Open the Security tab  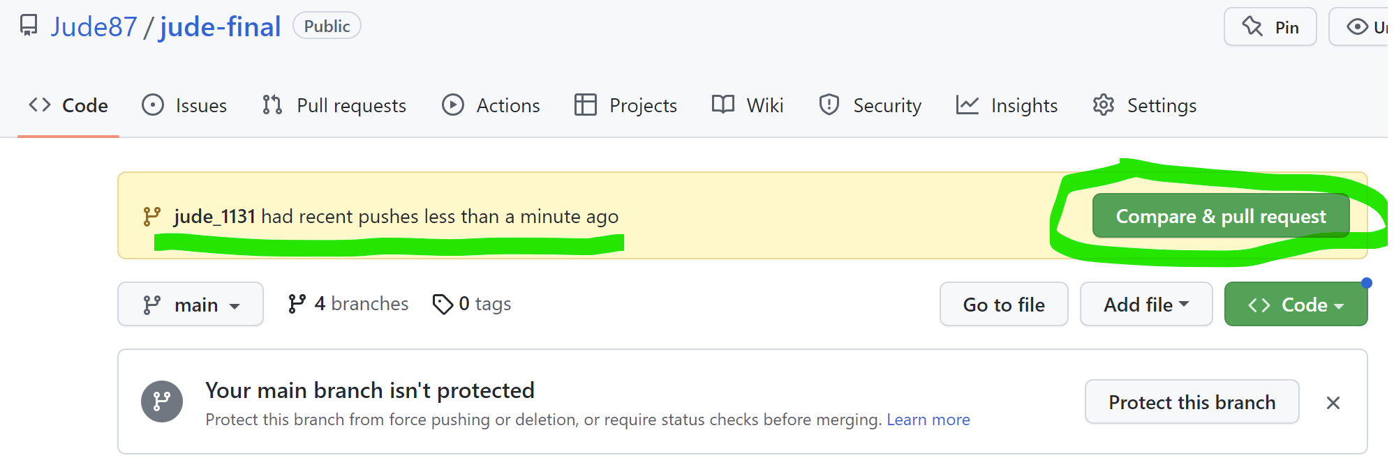870,105
